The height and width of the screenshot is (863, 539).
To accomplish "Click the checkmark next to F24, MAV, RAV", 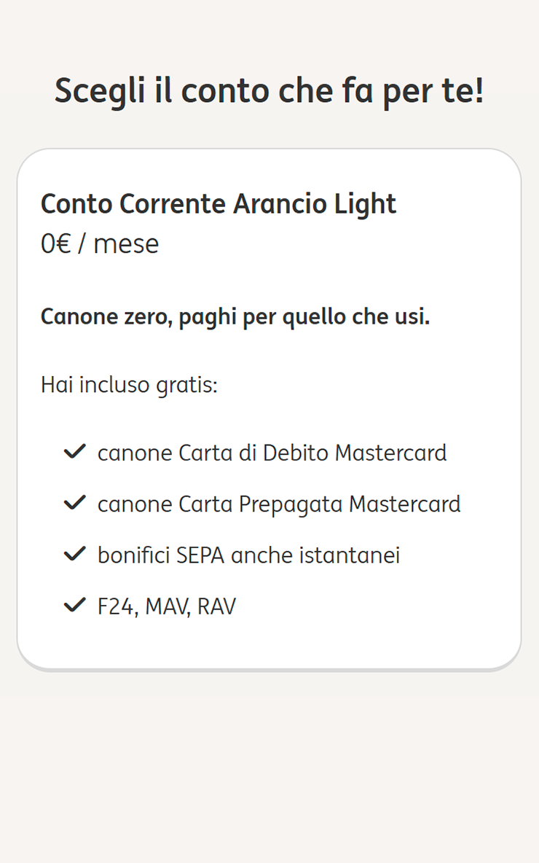I will [x=74, y=605].
